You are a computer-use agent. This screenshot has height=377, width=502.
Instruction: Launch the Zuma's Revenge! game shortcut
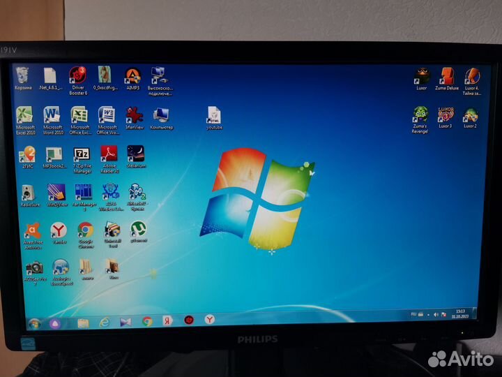click(420, 120)
